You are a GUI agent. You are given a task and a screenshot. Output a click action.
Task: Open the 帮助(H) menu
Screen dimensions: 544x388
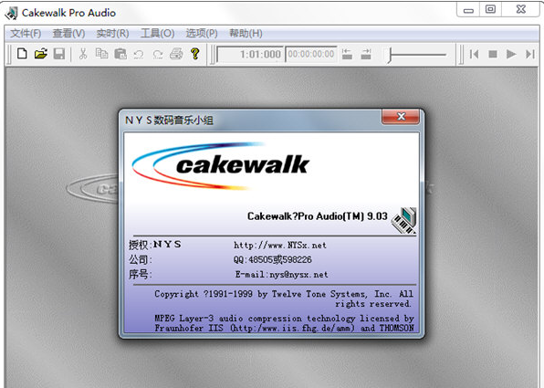click(246, 33)
